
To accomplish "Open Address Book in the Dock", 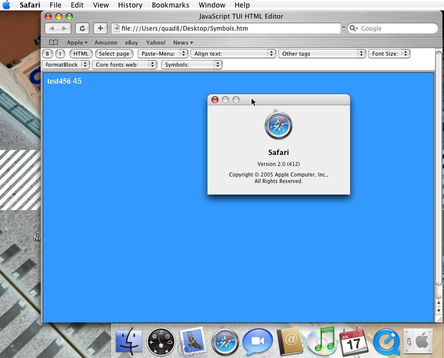I will (x=290, y=341).
